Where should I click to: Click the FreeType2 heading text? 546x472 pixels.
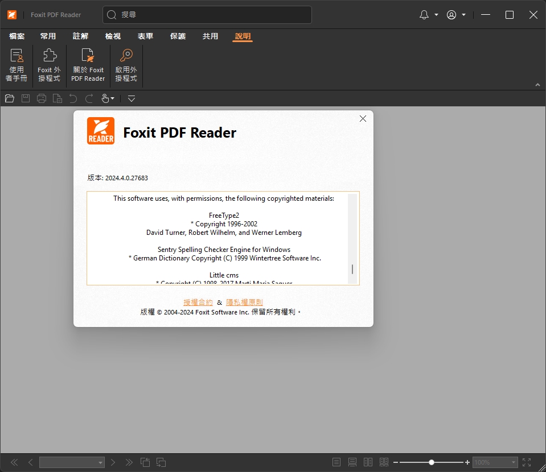tap(224, 216)
